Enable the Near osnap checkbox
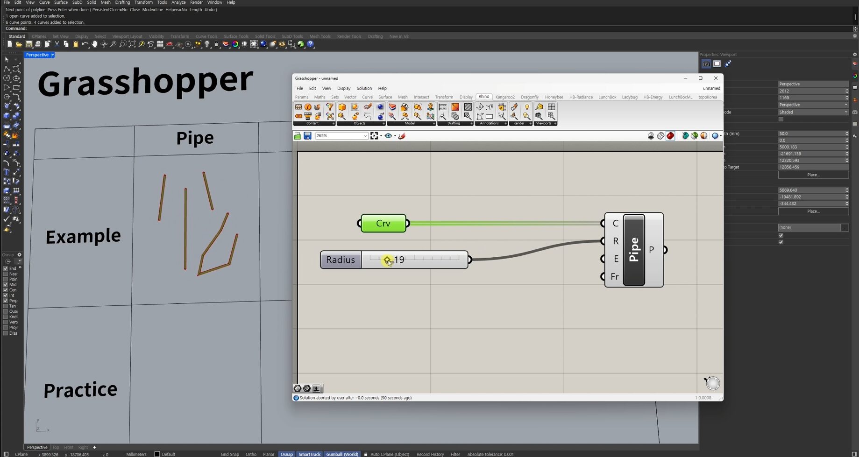 pos(6,274)
